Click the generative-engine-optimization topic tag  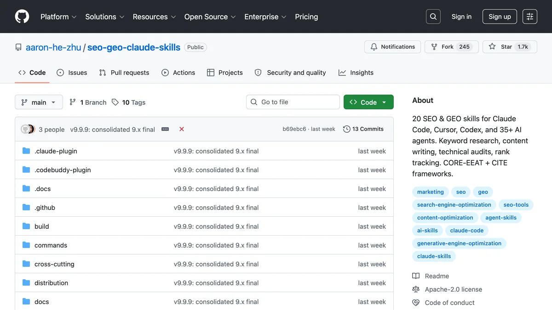[459, 243]
